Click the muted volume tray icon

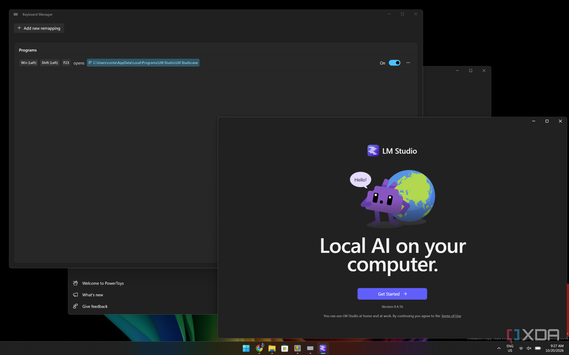click(x=529, y=348)
